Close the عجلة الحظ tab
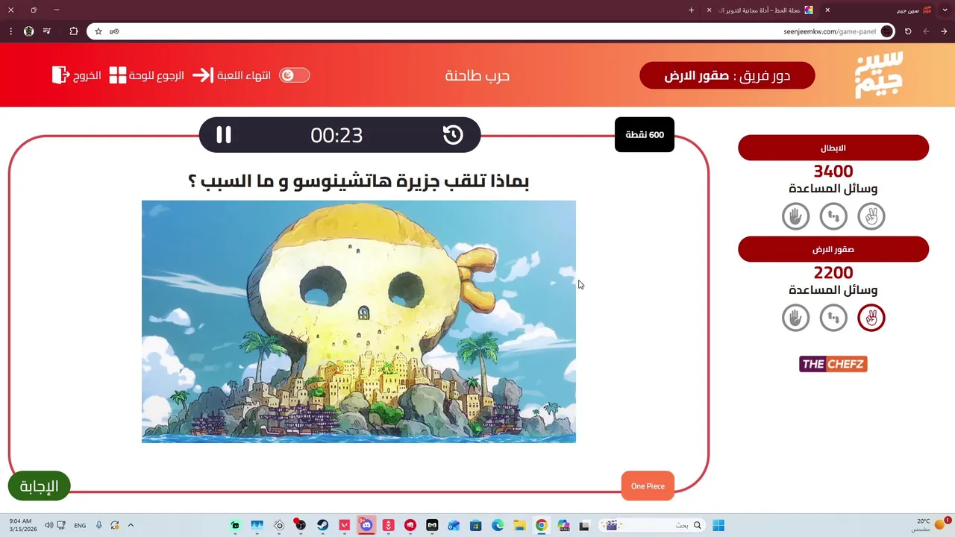 710,10
